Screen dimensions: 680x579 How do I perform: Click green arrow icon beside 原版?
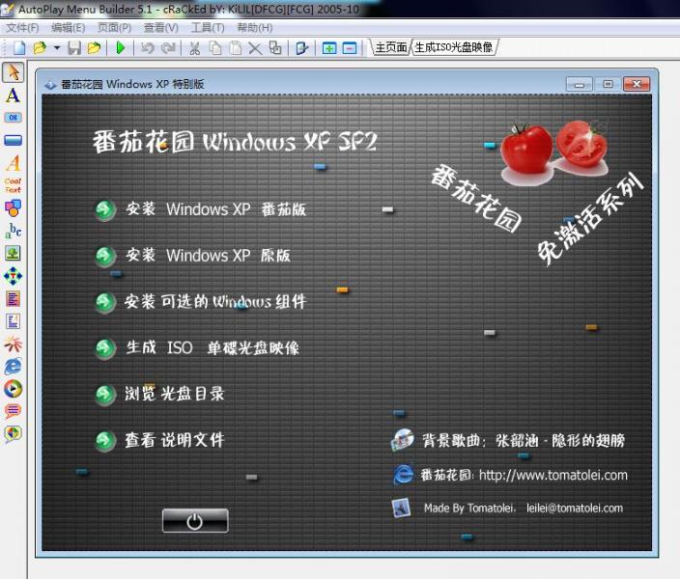(105, 256)
